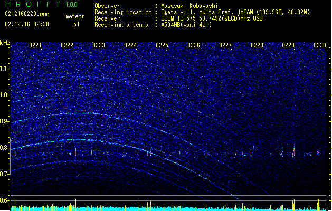Click the receiving location Ogata-vill. Akita-Pref. text
332x211 pixels.
tap(235, 12)
